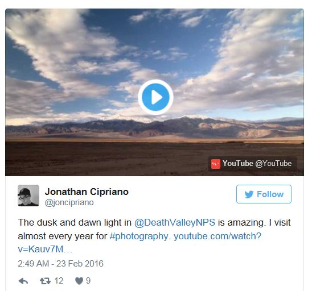Viewport: 312px width, 291px height.
Task: Follow the youtube.com/watch? link text
Action: (217, 236)
